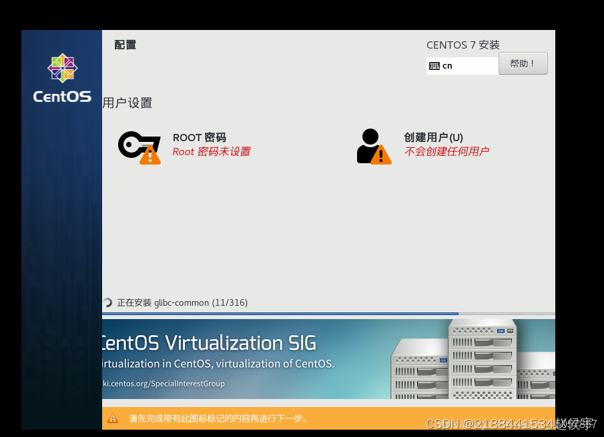Screen dimensions: 604x437
Task: Select the 创建用户(U) option label
Action: 433,137
